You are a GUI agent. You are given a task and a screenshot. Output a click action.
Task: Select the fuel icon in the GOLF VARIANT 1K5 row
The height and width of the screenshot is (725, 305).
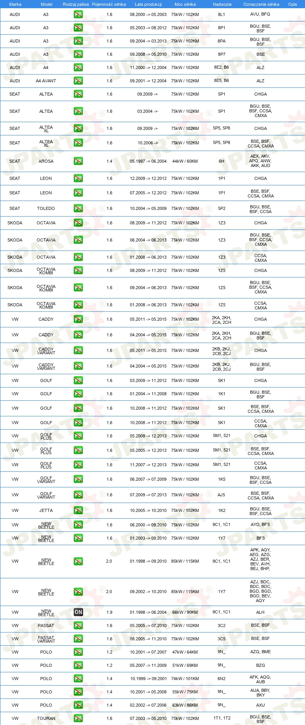(78, 479)
